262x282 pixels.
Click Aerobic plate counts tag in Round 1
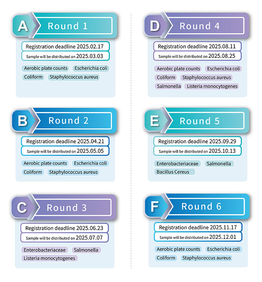point(46,68)
